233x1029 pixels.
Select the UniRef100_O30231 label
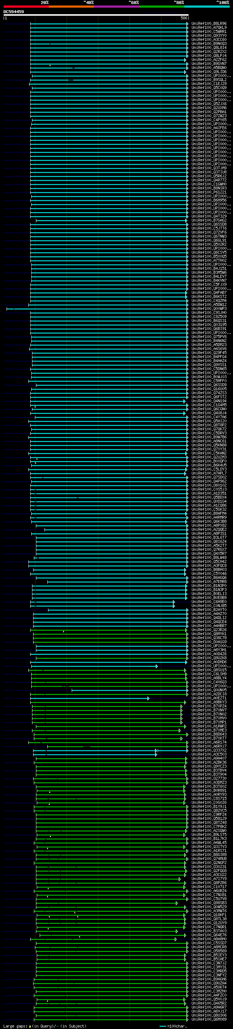point(209,867)
